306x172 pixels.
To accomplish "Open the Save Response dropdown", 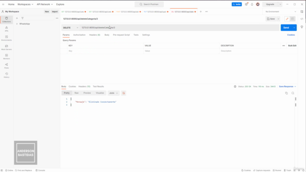I will point(287,86).
